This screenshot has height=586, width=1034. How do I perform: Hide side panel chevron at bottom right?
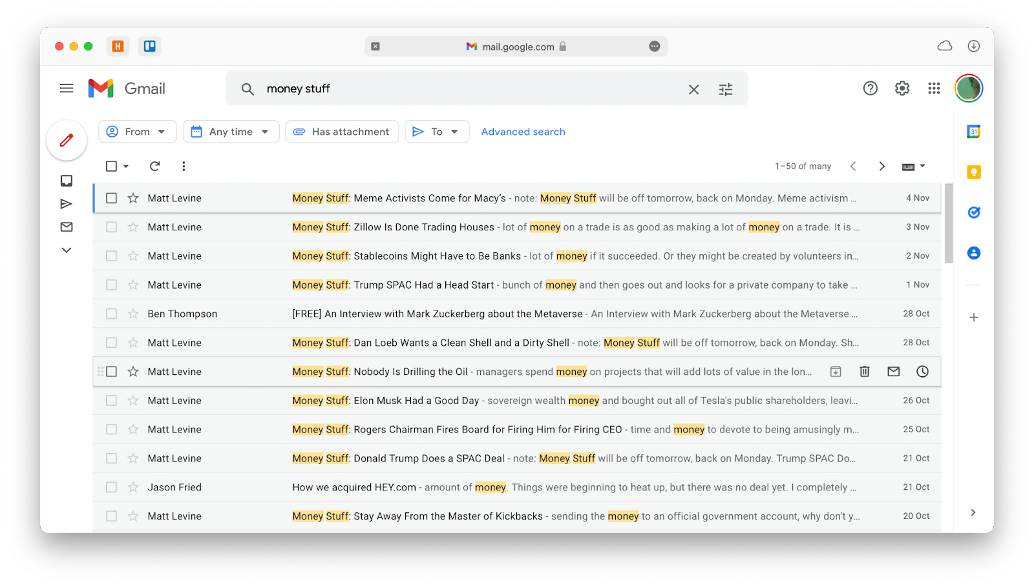pyautogui.click(x=973, y=512)
